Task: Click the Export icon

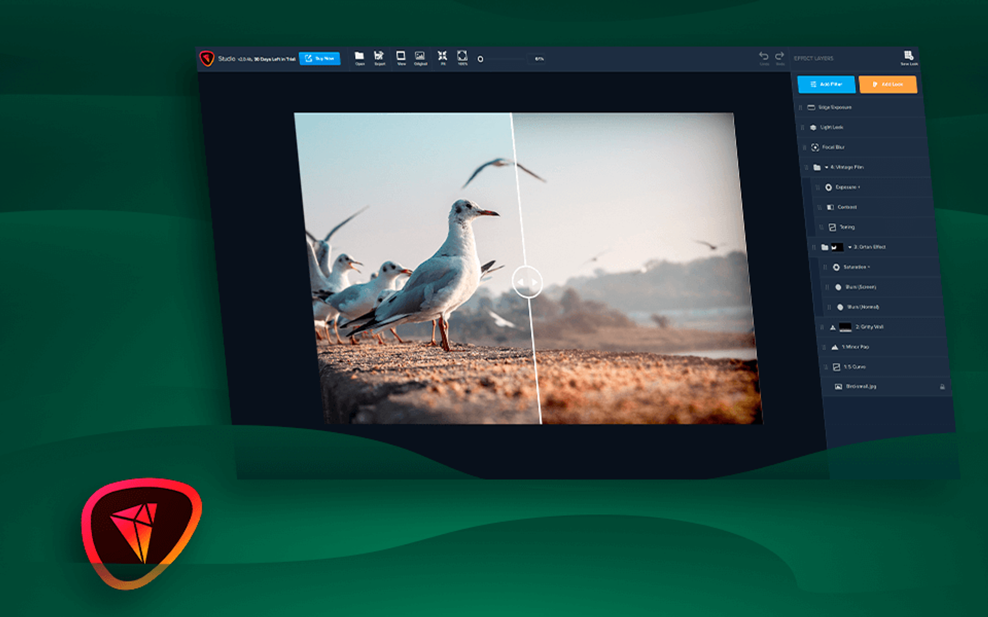Action: click(379, 57)
